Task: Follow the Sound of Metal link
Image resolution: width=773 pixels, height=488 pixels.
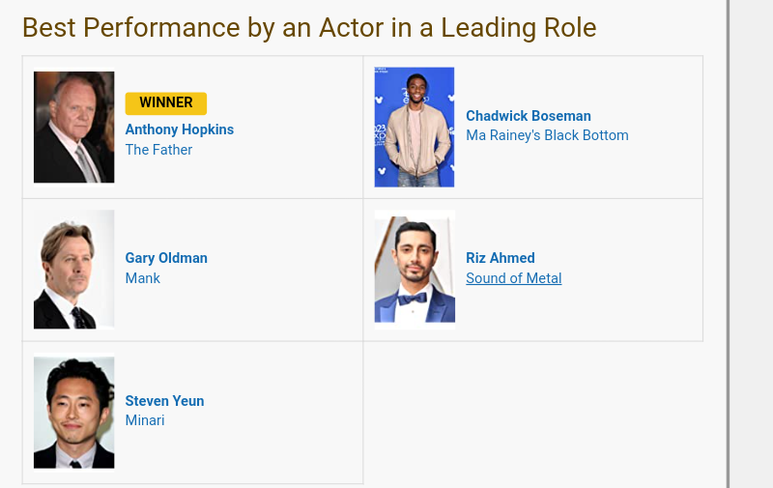Action: [513, 278]
